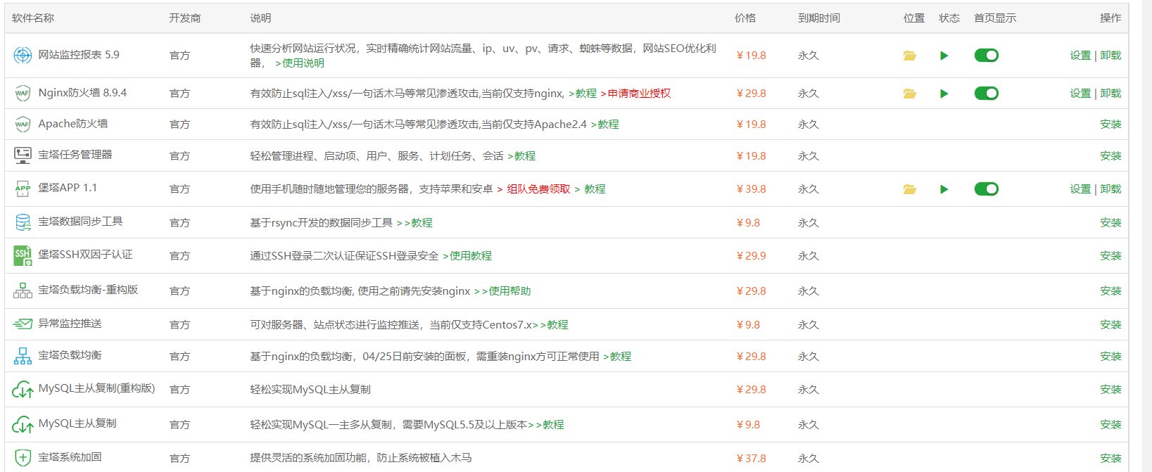Viewport: 1152px width, 472px height.
Task: Click the Nginx防火墙 WAF shield icon
Action: (x=23, y=93)
